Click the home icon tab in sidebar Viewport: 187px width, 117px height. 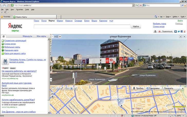4,37
